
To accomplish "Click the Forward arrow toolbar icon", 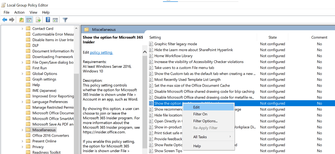I will 12,20.
